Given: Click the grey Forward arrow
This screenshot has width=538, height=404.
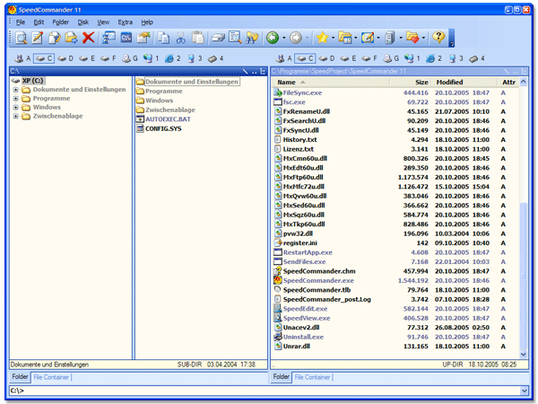Looking at the screenshot, I should pyautogui.click(x=296, y=38).
